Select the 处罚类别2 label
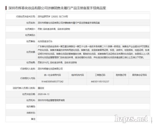 [30, 35]
